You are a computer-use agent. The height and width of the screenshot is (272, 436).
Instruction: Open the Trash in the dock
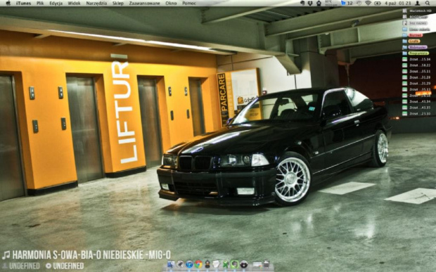pyautogui.click(x=267, y=264)
